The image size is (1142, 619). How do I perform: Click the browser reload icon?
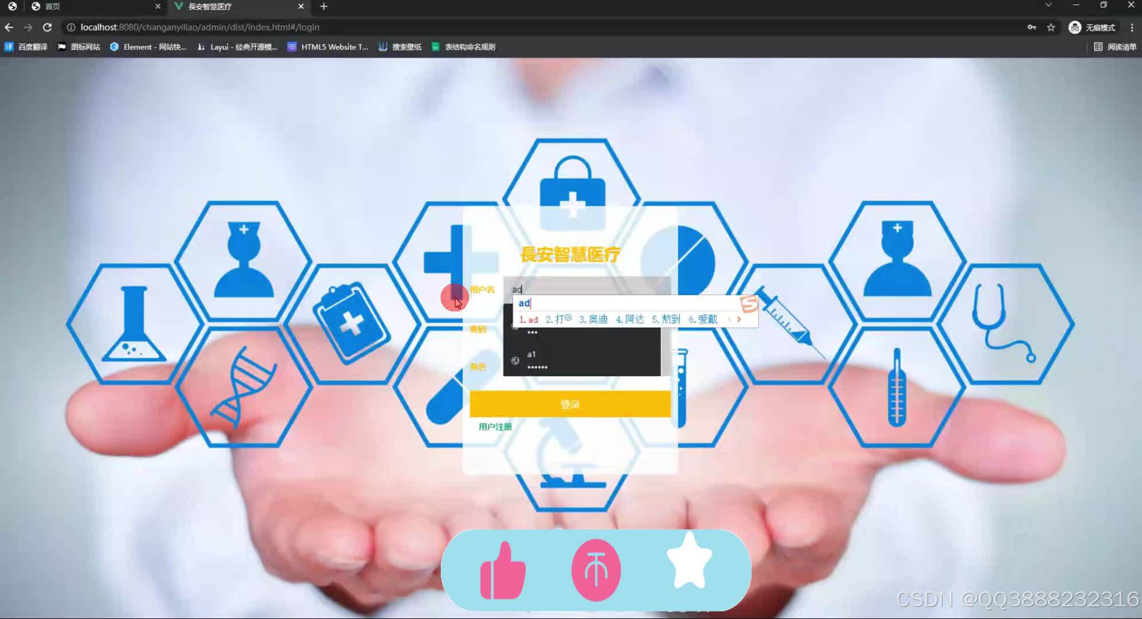pos(48,28)
